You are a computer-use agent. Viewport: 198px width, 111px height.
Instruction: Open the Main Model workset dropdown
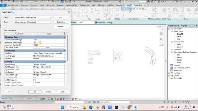coord(115,102)
